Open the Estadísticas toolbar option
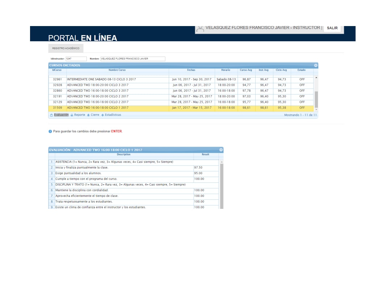The width and height of the screenshot is (382, 295). pyautogui.click(x=113, y=115)
